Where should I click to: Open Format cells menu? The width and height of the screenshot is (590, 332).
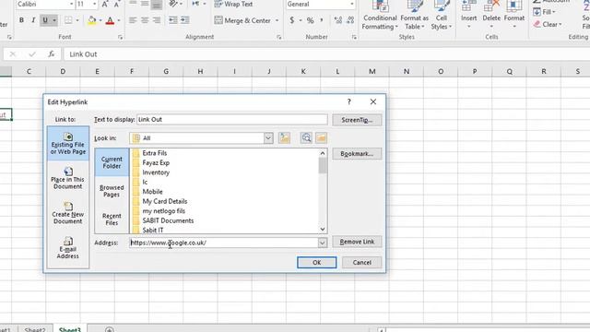tap(514, 16)
